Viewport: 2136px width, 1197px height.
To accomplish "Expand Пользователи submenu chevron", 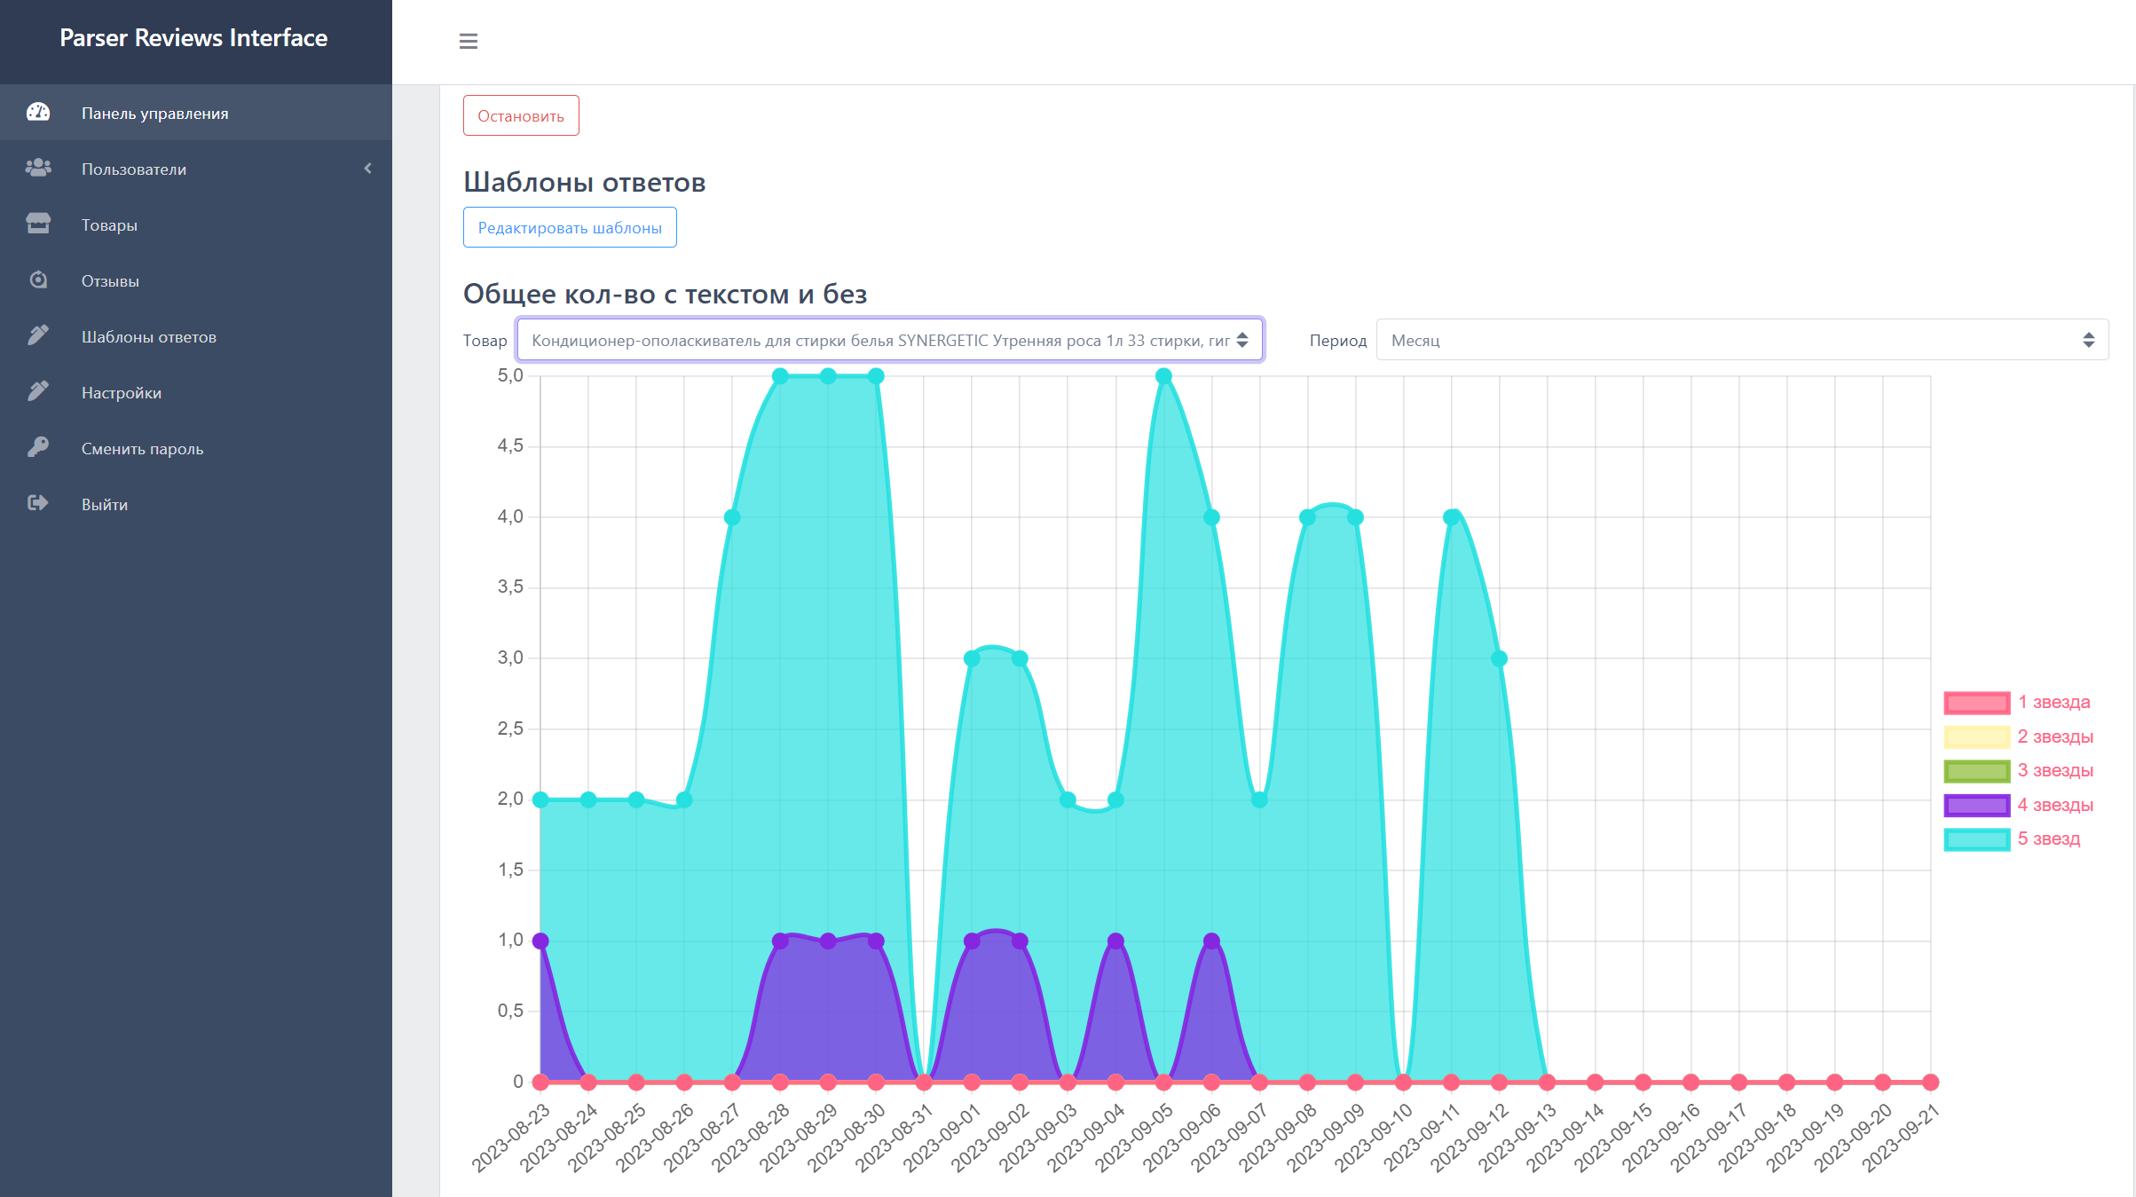I will (367, 169).
